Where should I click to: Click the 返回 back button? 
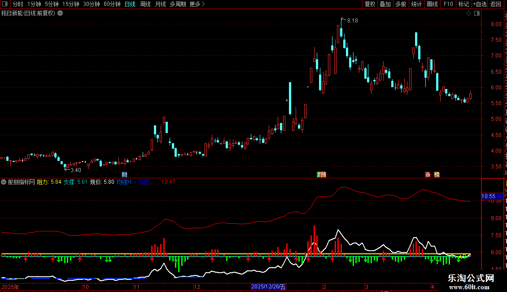pyautogui.click(x=495, y=4)
